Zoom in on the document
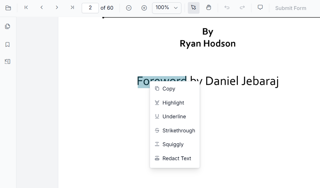Screen dimensions: 320x188 coord(144,8)
